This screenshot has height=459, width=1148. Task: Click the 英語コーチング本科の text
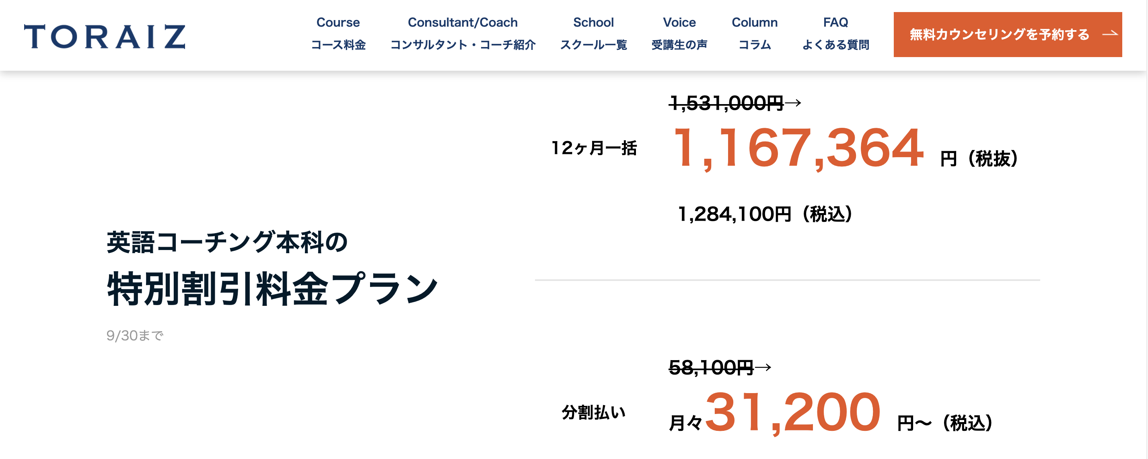pos(227,242)
